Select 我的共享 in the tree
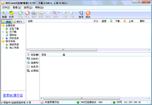 14,45
